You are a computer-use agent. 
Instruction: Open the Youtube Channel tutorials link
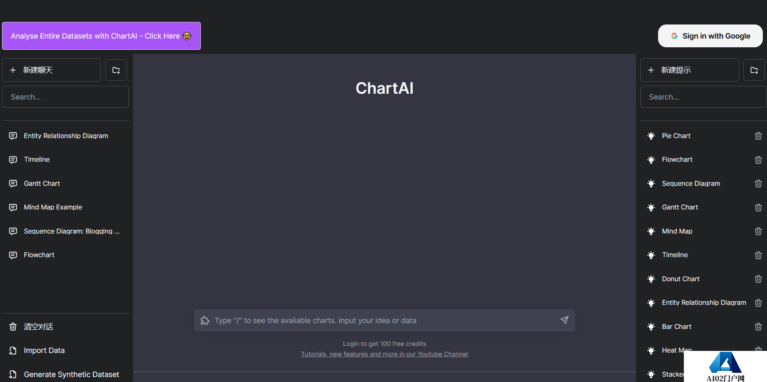[x=385, y=354]
